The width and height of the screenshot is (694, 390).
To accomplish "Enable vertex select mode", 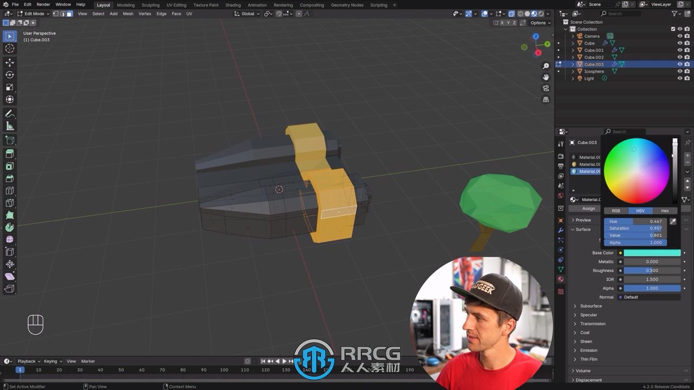I will 55,14.
